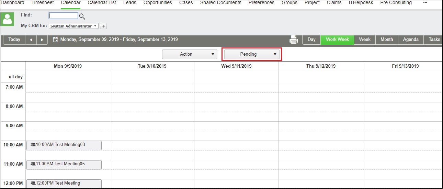Click the Wed 9/11/2019 column header
Screen dimensions: 443x189
point(236,66)
